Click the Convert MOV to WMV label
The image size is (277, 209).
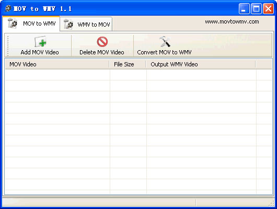click(164, 52)
